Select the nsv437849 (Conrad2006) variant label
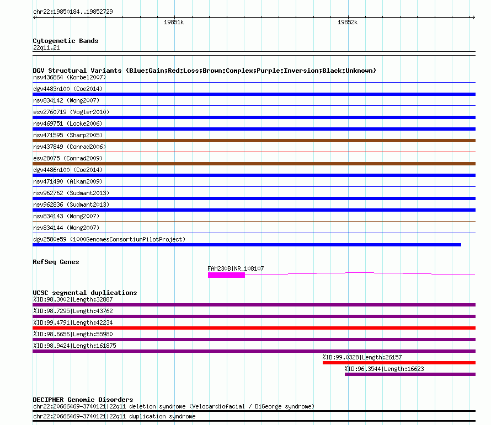The width and height of the screenshot is (491, 425). [x=70, y=147]
